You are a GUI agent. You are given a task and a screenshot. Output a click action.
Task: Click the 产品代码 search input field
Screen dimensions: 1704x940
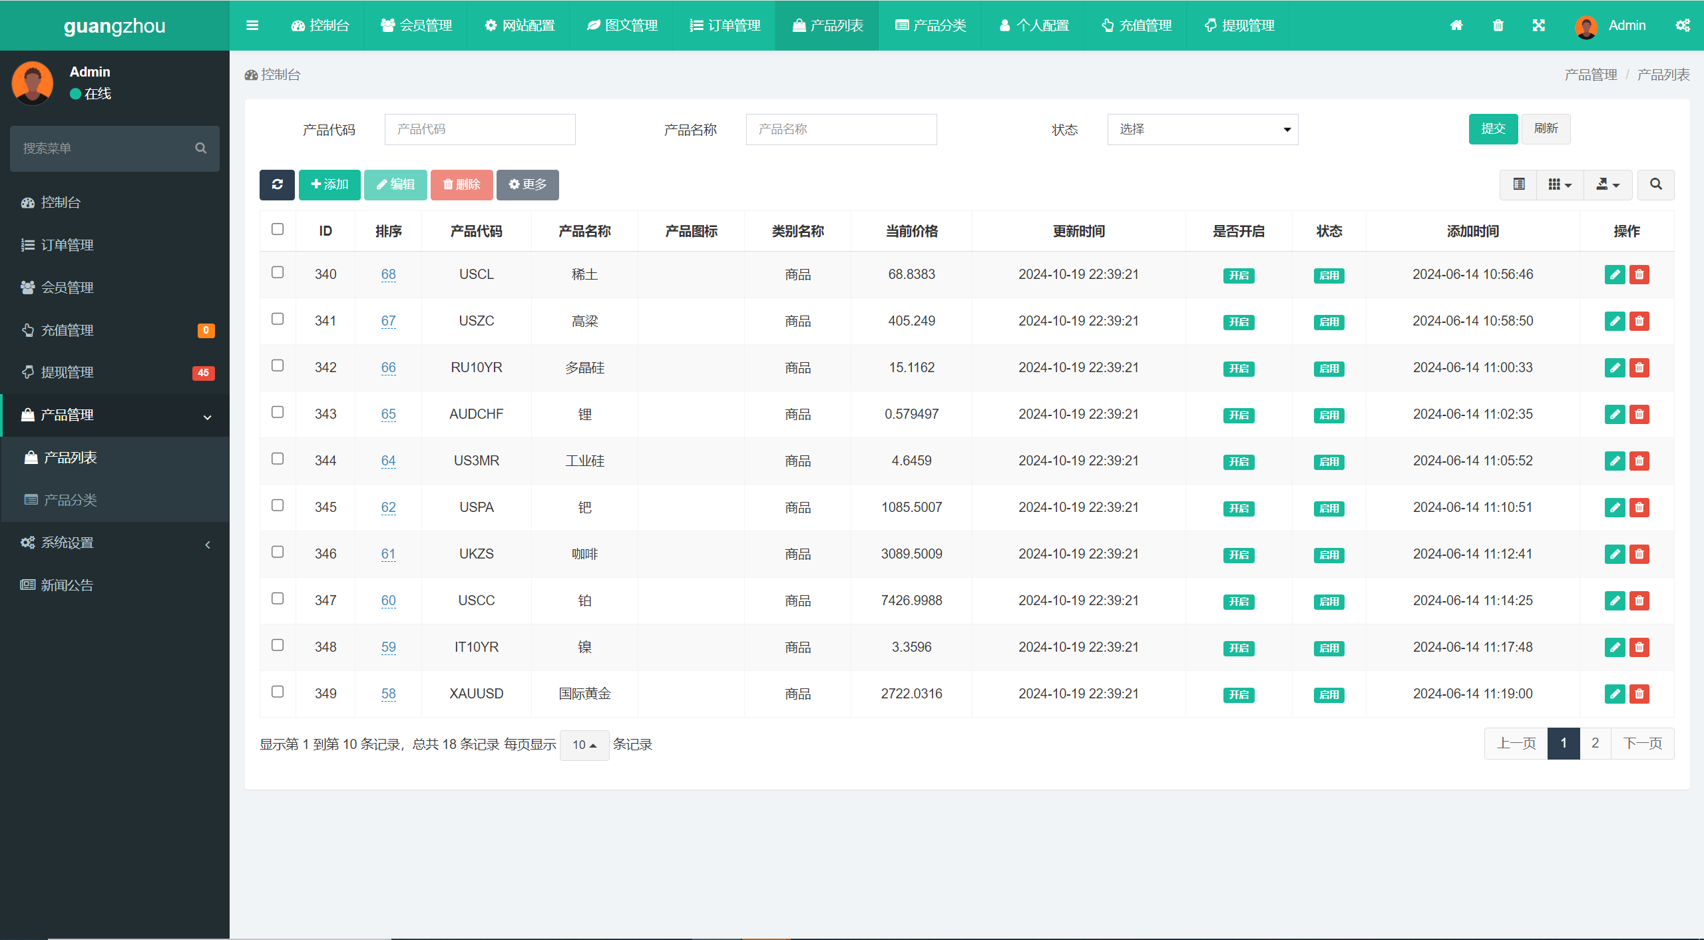481,128
